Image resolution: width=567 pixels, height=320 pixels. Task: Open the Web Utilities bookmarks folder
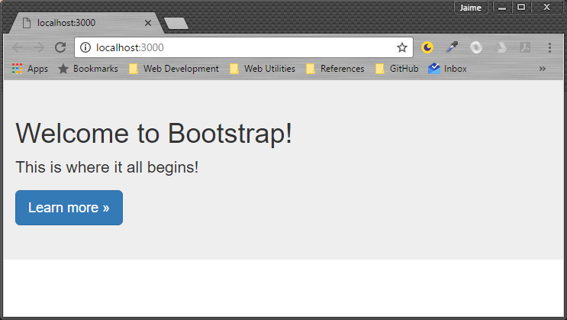pyautogui.click(x=263, y=69)
